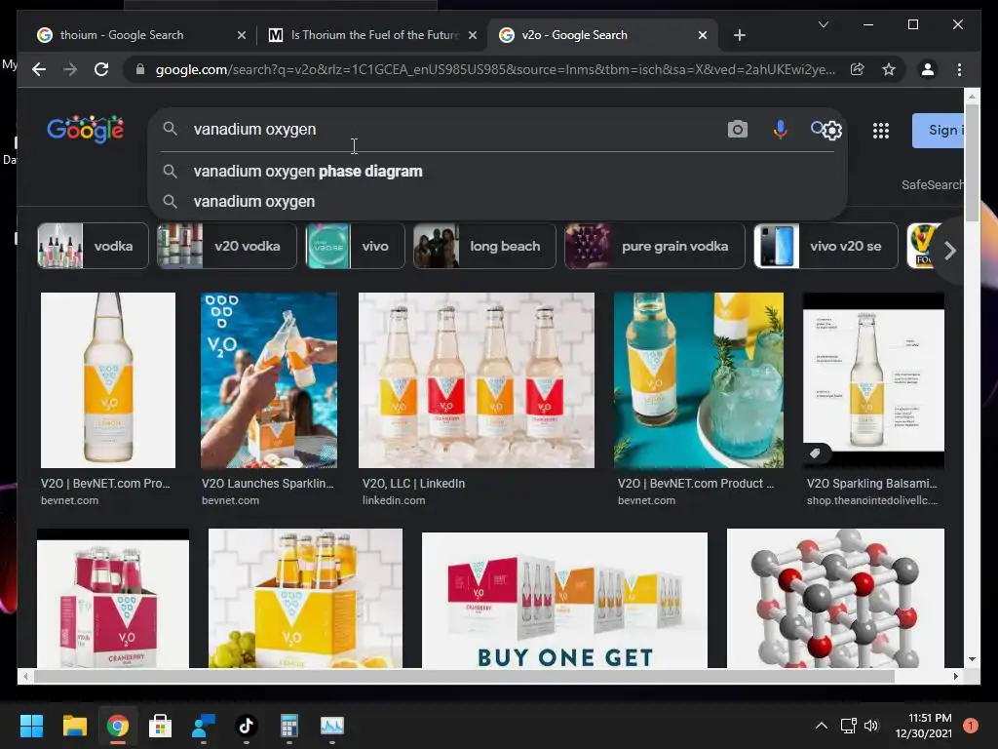The image size is (998, 749).
Task: Open the cranberry four-pack image
Action: pos(113,598)
